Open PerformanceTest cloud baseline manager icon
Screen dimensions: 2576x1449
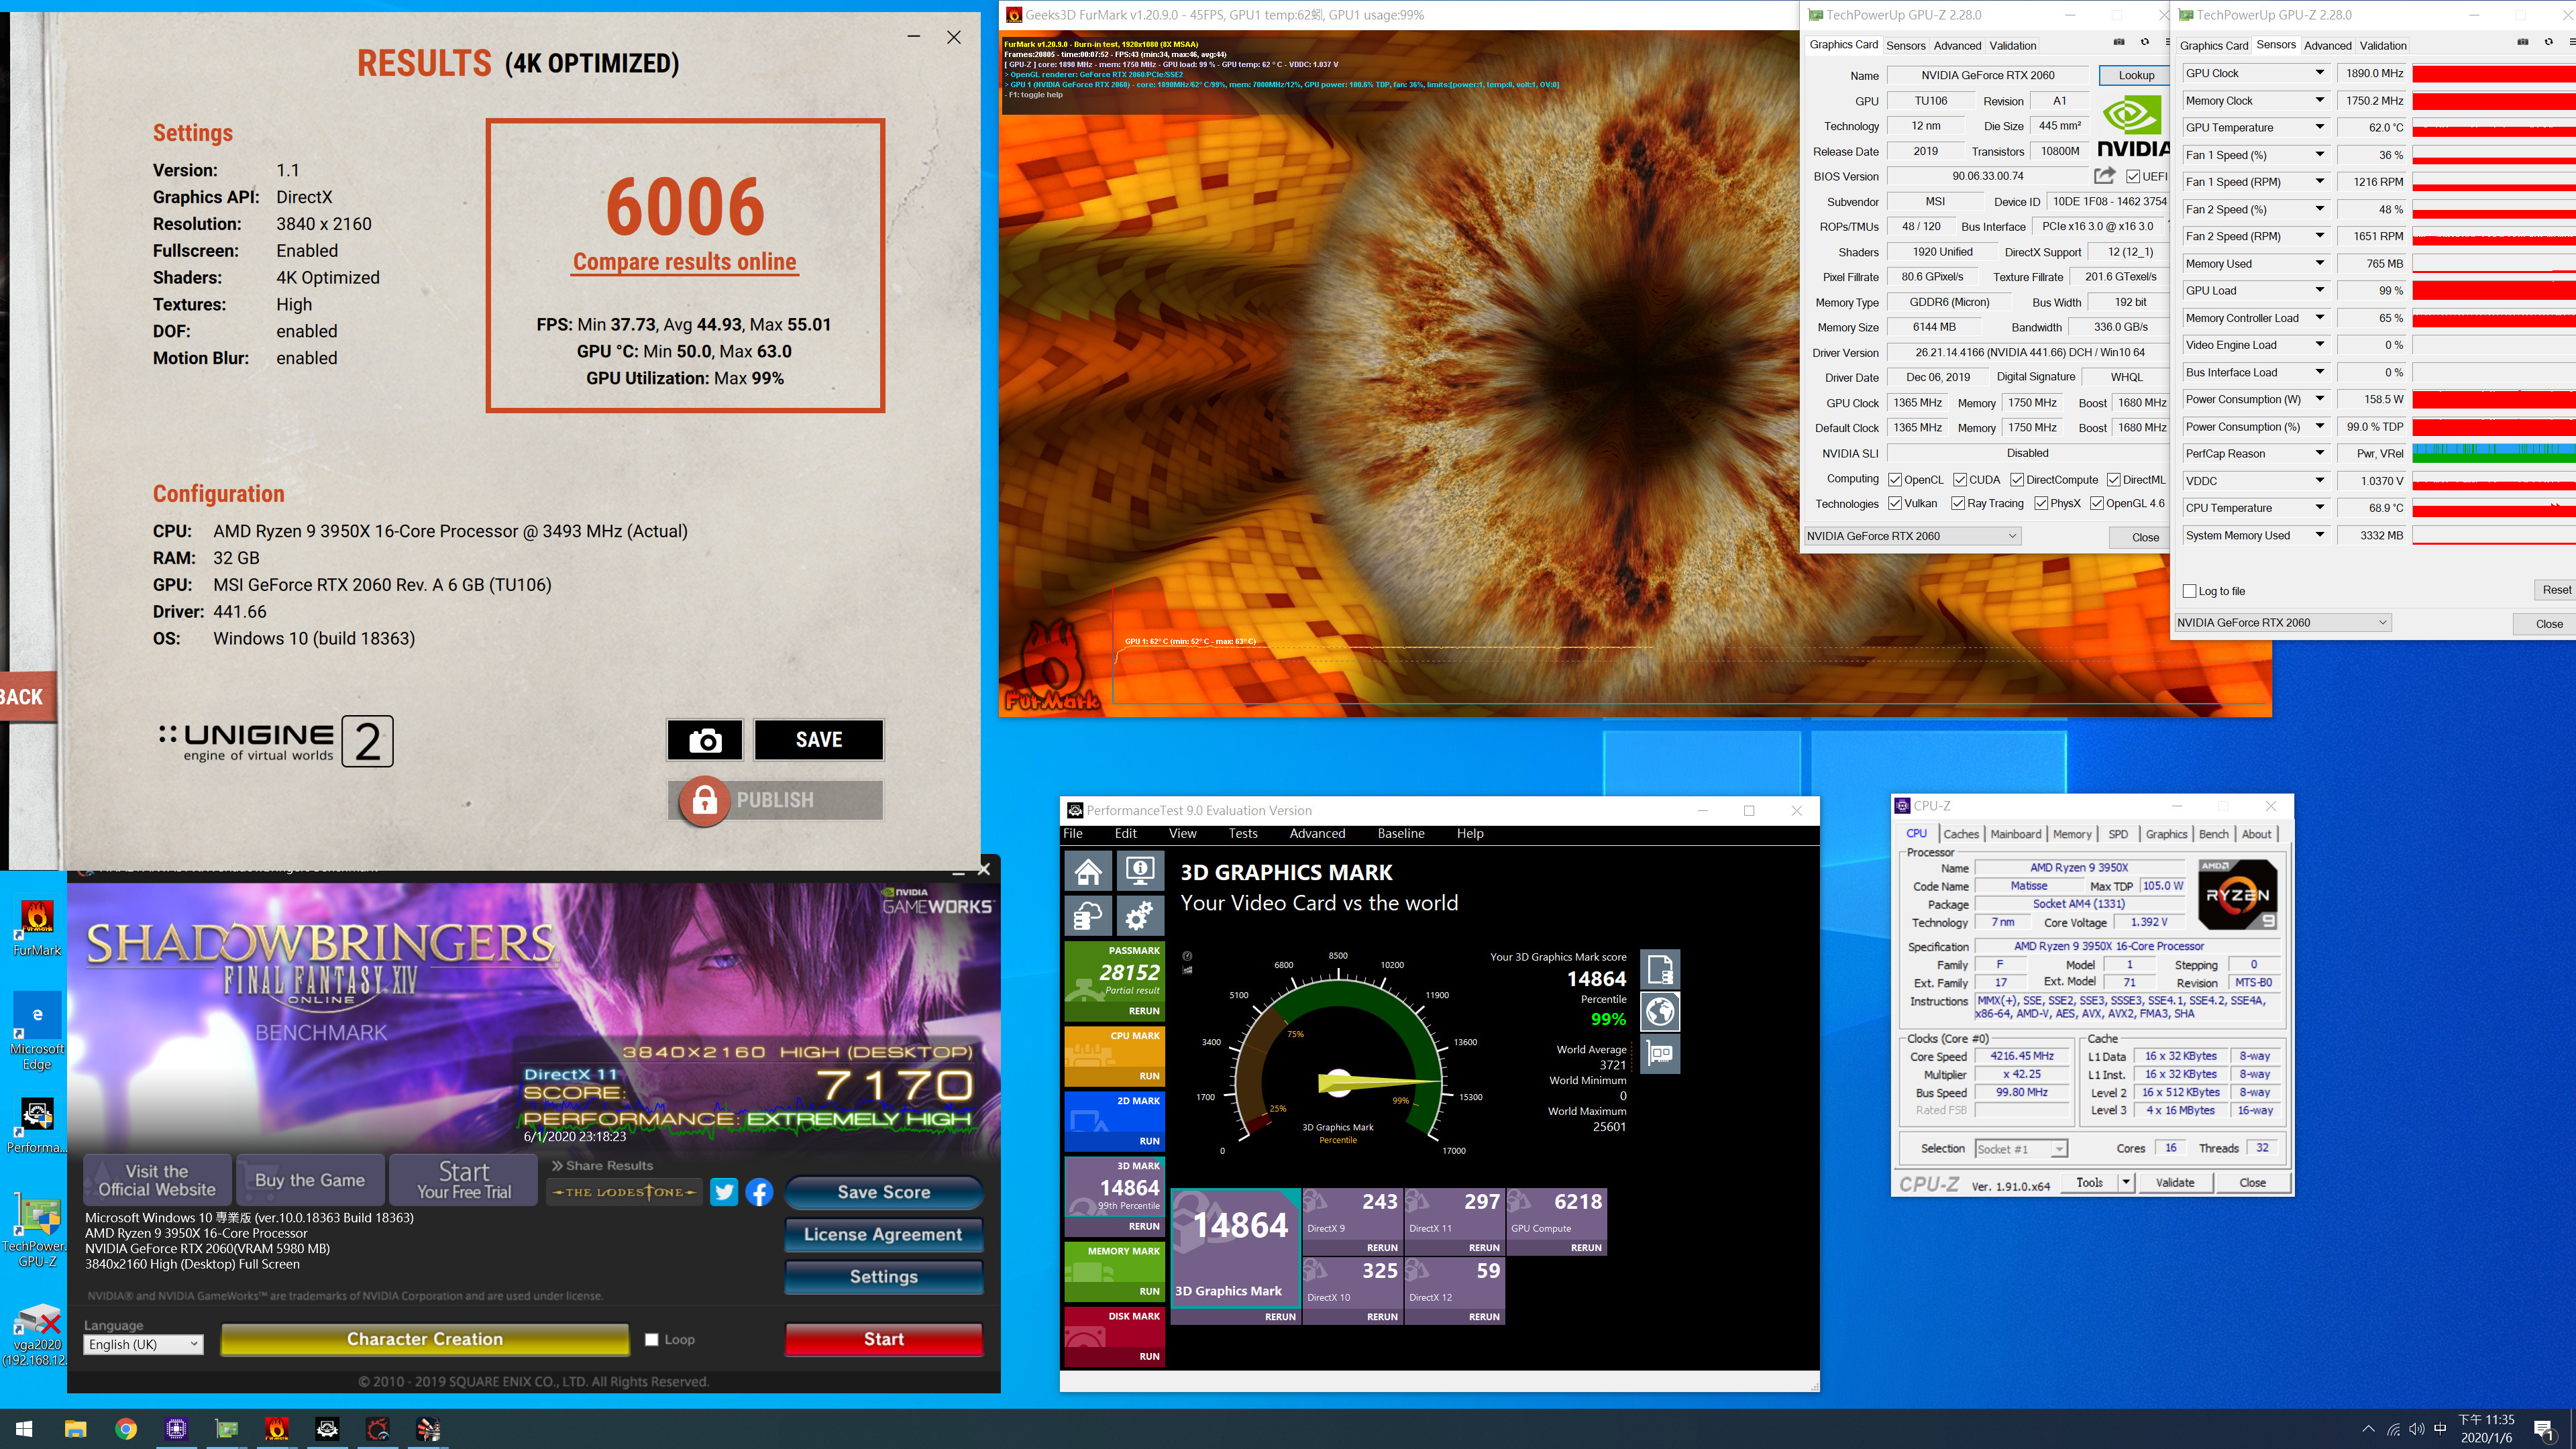tap(1088, 915)
